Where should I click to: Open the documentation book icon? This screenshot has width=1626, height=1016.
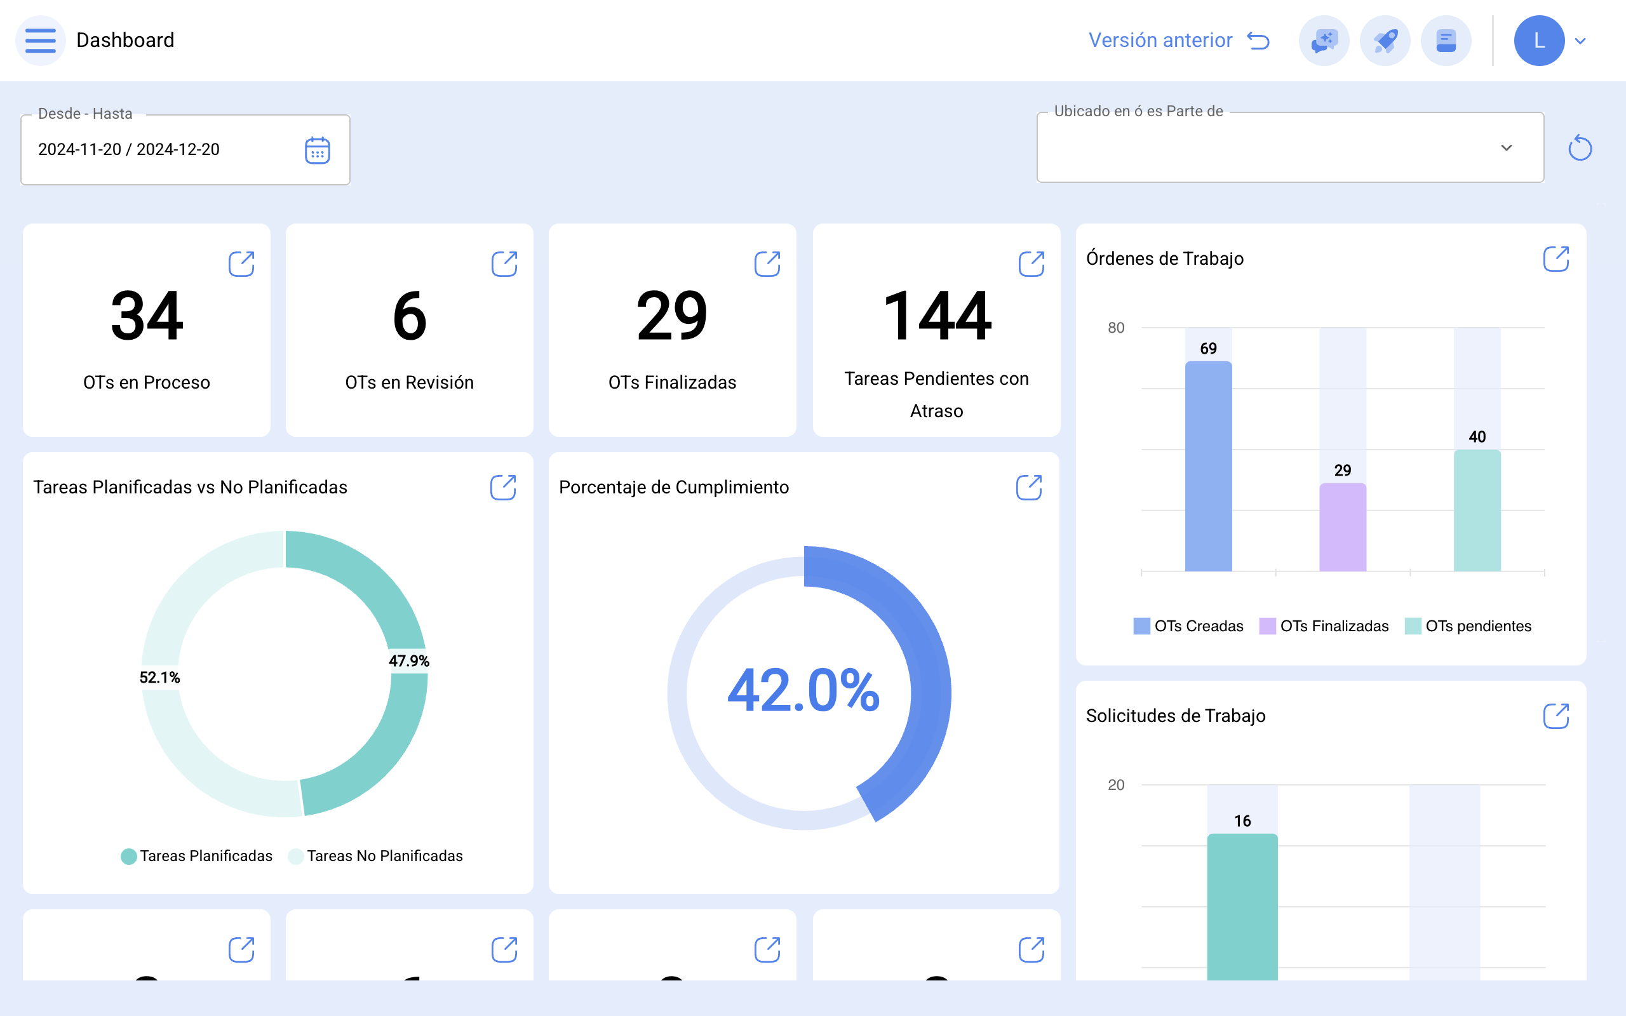coord(1446,41)
